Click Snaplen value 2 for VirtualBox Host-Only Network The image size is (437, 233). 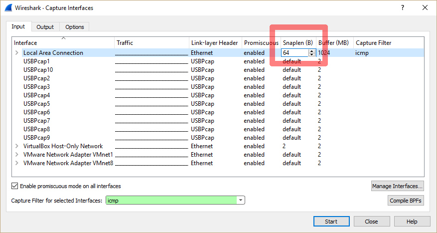pos(284,146)
